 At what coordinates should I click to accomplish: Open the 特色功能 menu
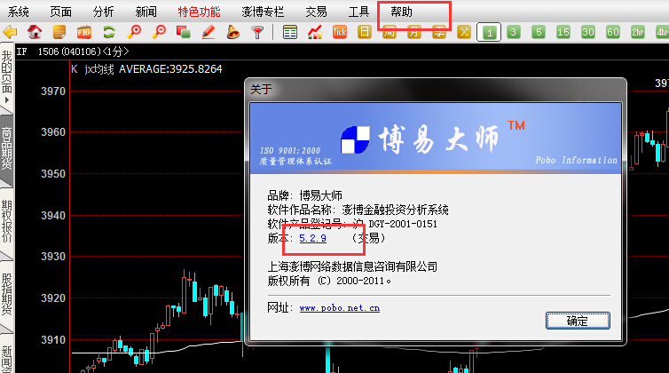tap(198, 12)
